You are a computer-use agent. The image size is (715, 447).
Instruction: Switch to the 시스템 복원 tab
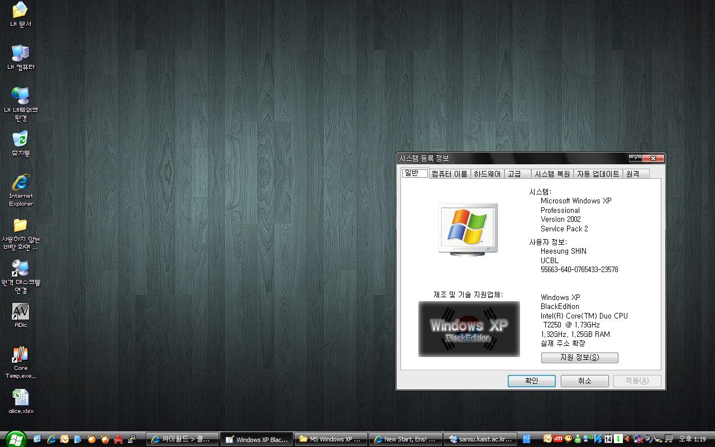[552, 174]
